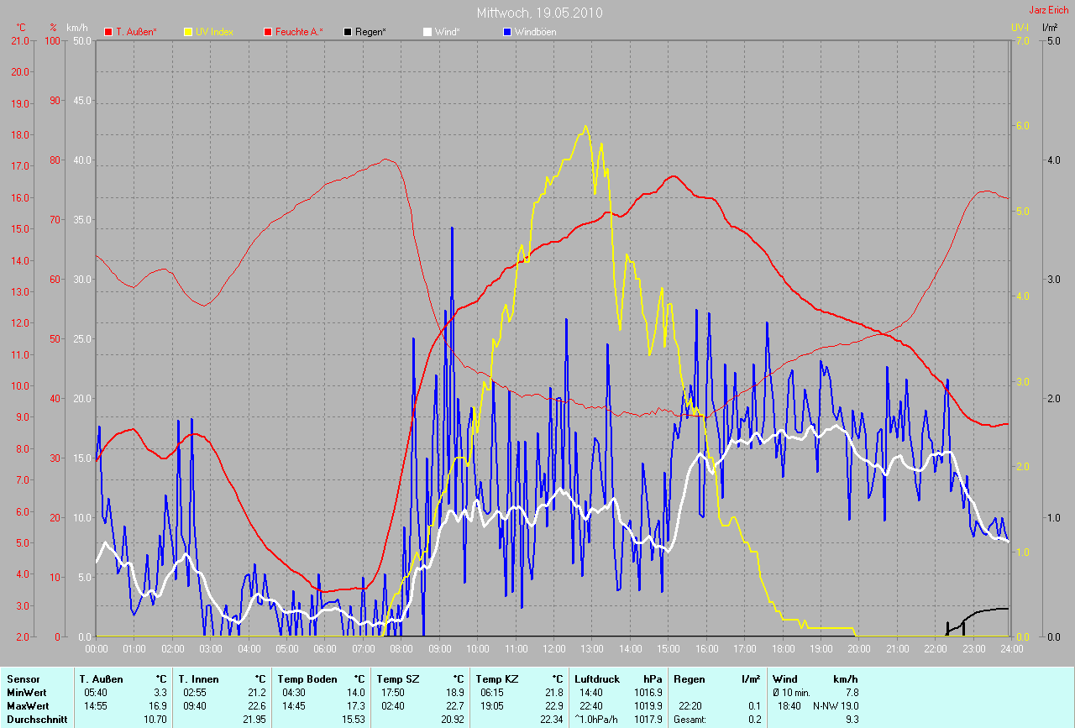Click the 'Temp SZ' column header
Image resolution: width=1075 pixels, height=728 pixels.
(398, 678)
